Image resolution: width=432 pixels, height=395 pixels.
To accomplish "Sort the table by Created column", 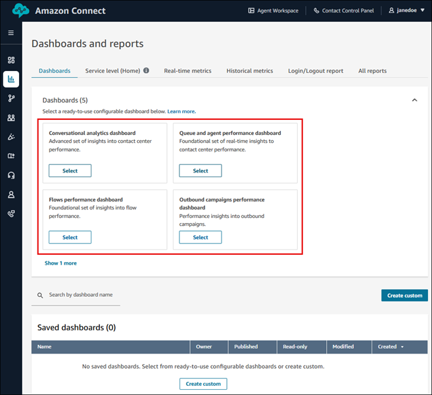I will [391, 346].
